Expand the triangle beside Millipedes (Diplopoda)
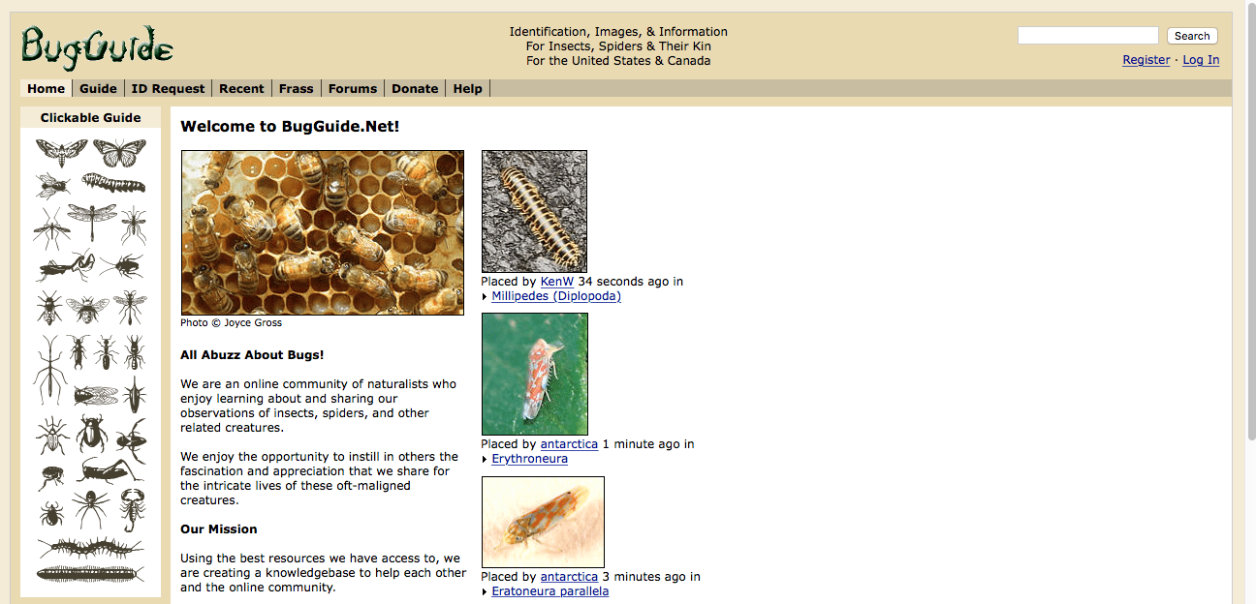Image resolution: width=1256 pixels, height=604 pixels. [x=485, y=297]
